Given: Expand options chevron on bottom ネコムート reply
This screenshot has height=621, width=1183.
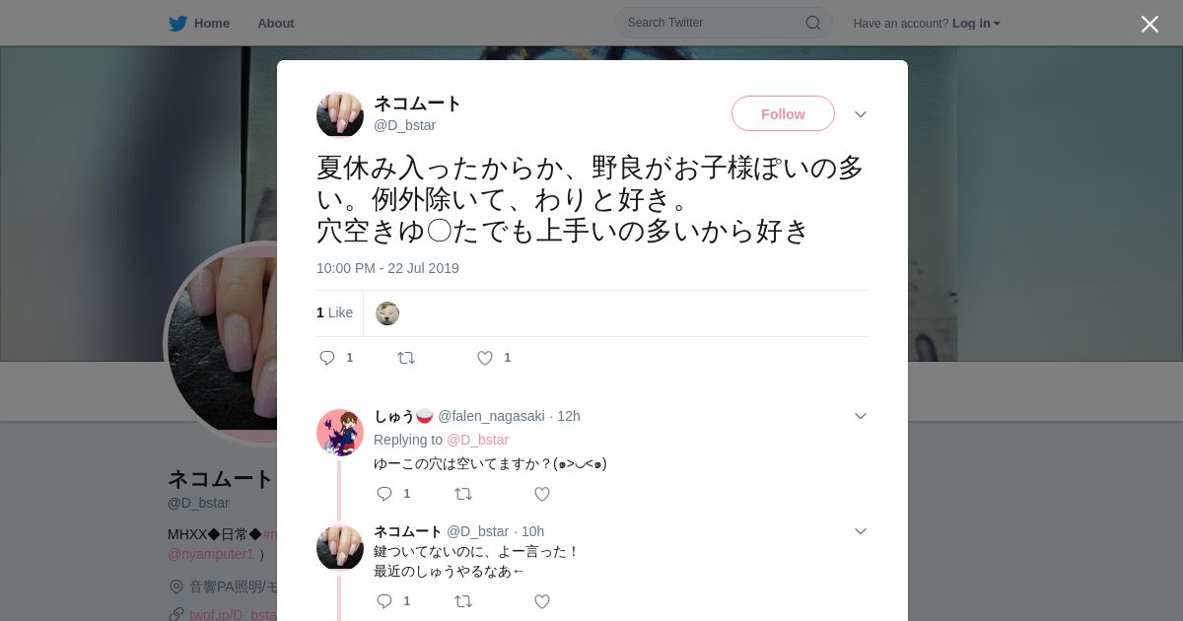Looking at the screenshot, I should pyautogui.click(x=861, y=531).
